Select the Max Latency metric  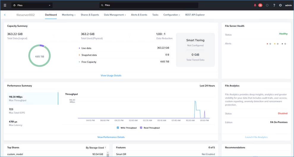click(x=32, y=123)
